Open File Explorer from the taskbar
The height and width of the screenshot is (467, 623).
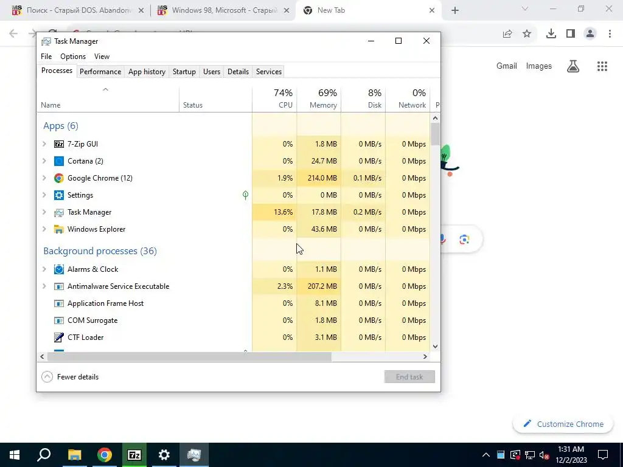[74, 455]
